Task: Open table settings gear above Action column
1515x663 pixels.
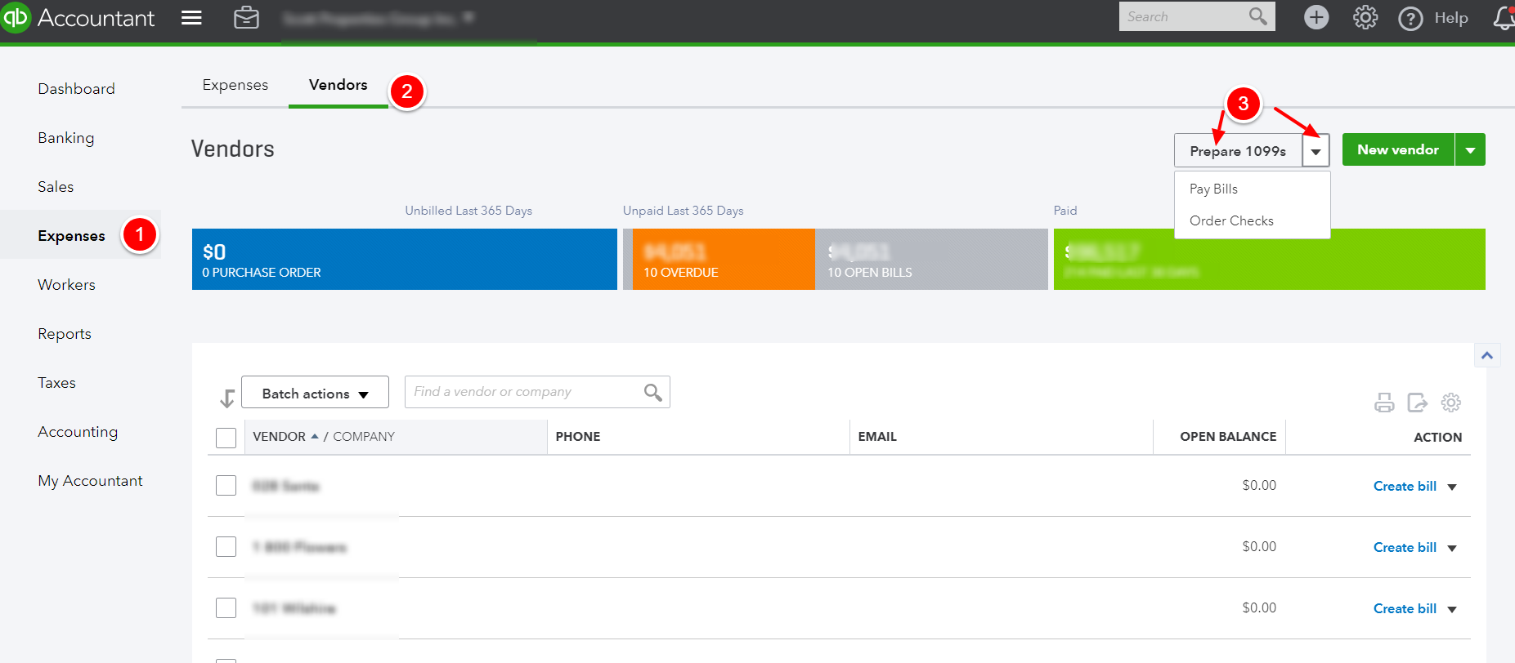Action: tap(1451, 403)
